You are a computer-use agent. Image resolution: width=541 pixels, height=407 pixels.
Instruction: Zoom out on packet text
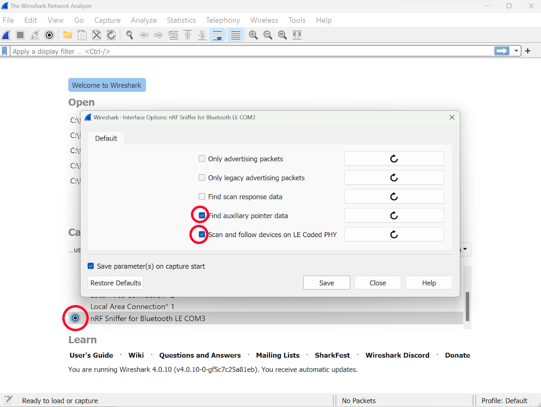268,35
